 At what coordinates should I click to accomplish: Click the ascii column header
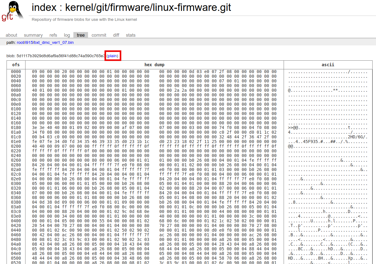328,65
